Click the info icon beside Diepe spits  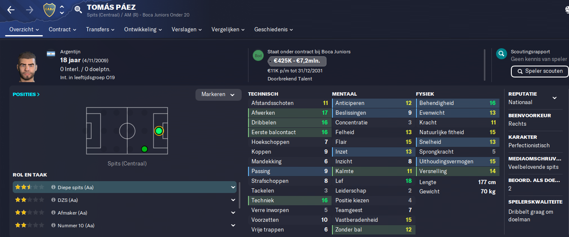(x=53, y=187)
